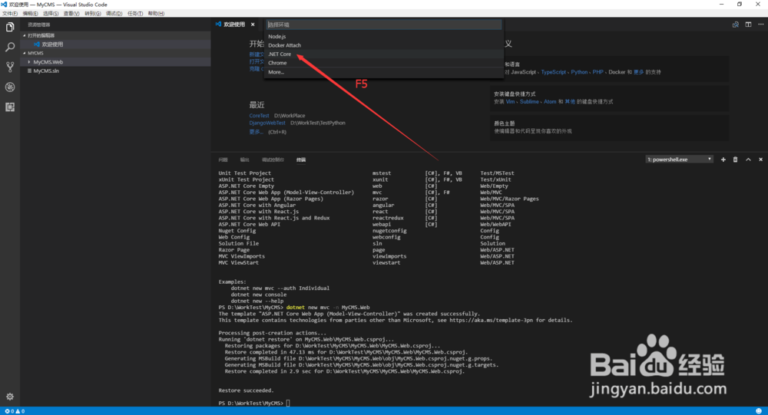
Task: Open the 颜色主题 color theme card
Action: click(x=609, y=127)
